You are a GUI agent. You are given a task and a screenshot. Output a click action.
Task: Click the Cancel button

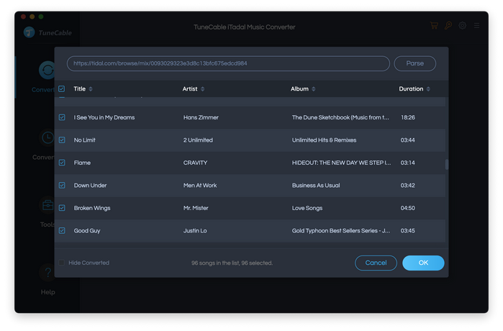376,263
